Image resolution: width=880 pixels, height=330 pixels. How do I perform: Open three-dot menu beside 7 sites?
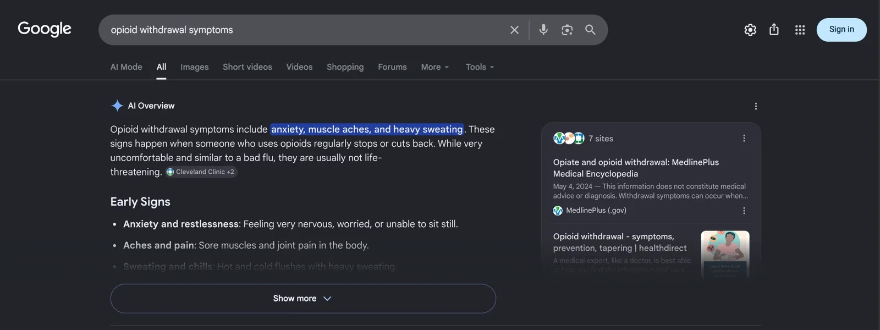pyautogui.click(x=744, y=139)
